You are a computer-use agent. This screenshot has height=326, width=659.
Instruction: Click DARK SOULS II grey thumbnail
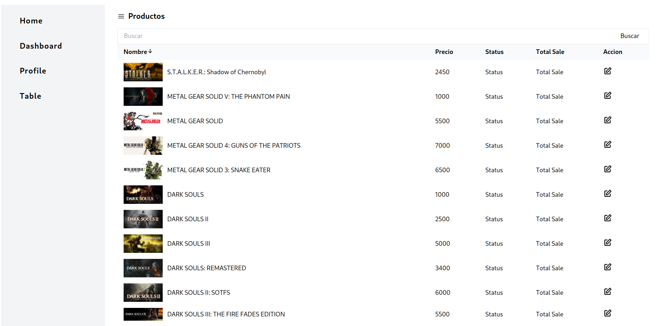click(x=143, y=219)
